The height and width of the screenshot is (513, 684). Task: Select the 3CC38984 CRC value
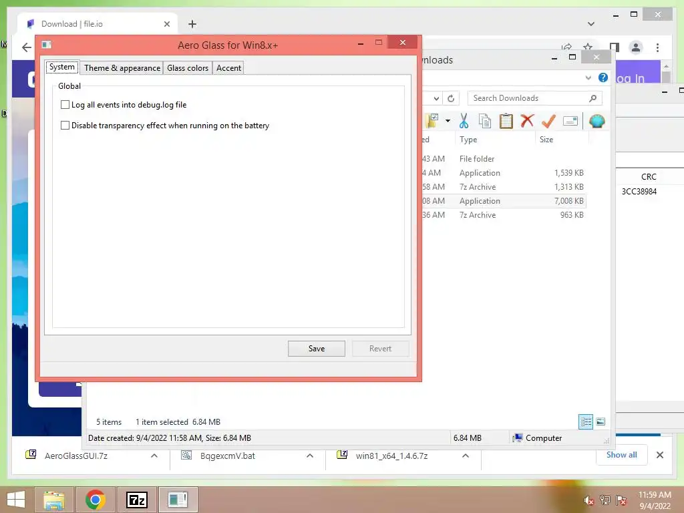click(639, 192)
